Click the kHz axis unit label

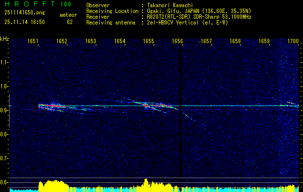click(x=4, y=39)
